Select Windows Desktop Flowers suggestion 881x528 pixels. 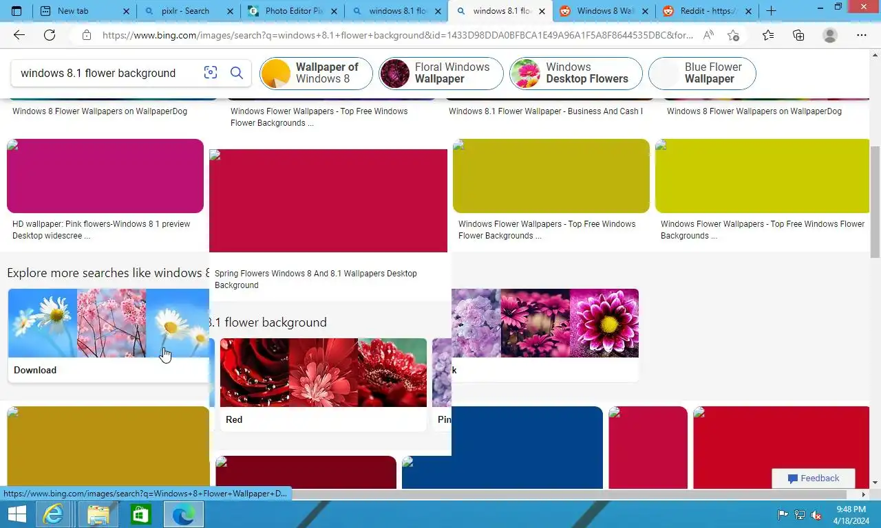(x=576, y=73)
